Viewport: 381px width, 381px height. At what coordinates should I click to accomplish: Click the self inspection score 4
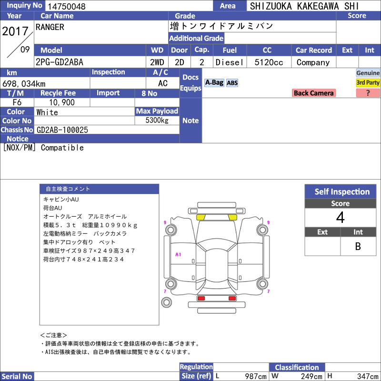[340, 218]
